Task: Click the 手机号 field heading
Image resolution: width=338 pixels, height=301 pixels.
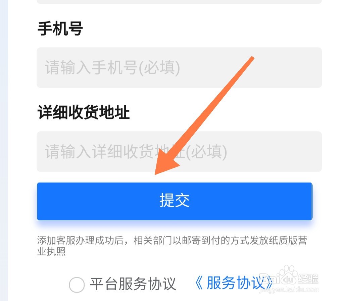Action: [x=60, y=29]
